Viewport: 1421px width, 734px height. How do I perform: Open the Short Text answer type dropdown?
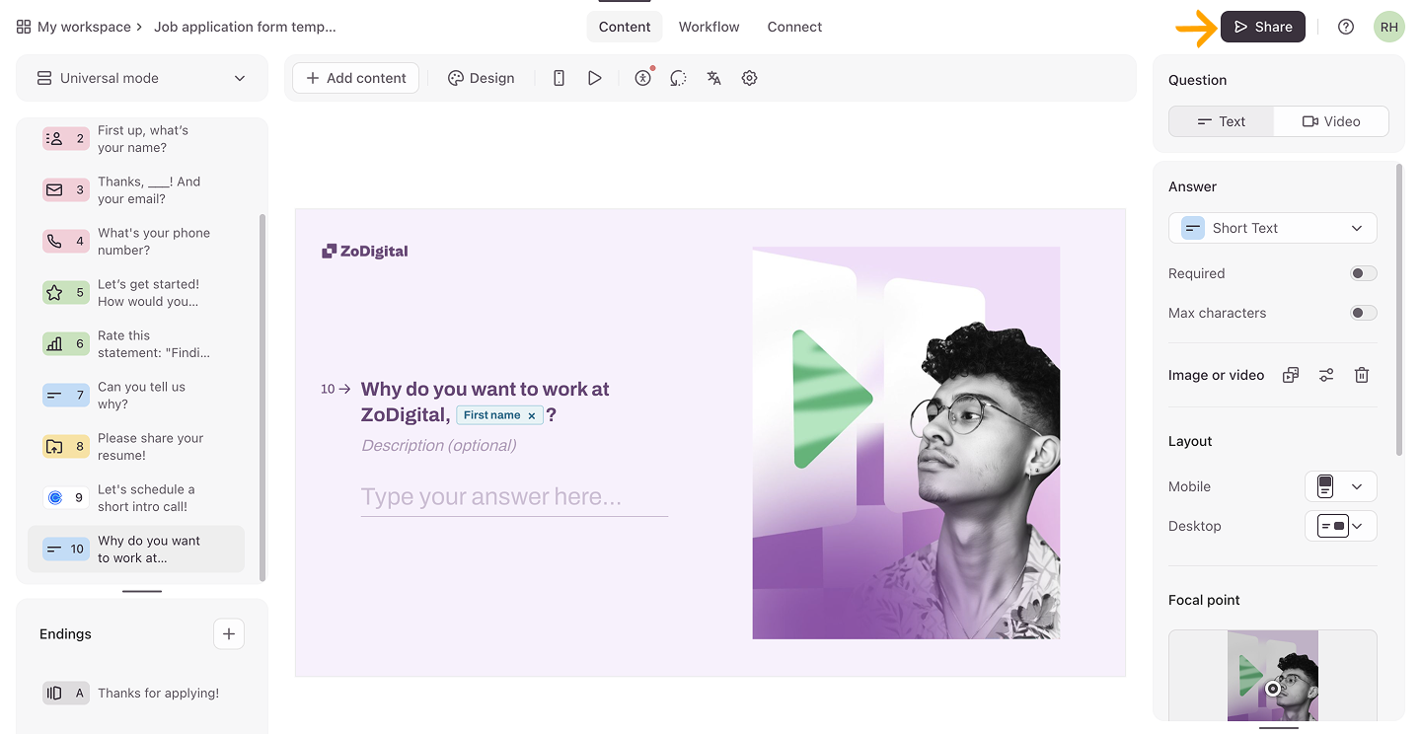(1273, 228)
